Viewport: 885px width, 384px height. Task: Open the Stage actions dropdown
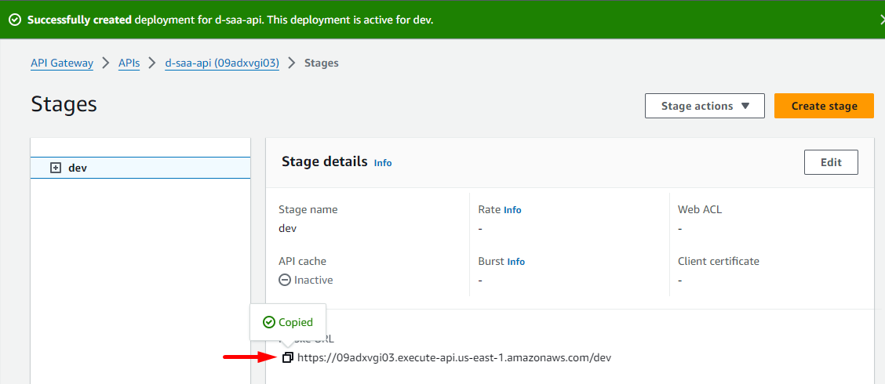coord(705,106)
